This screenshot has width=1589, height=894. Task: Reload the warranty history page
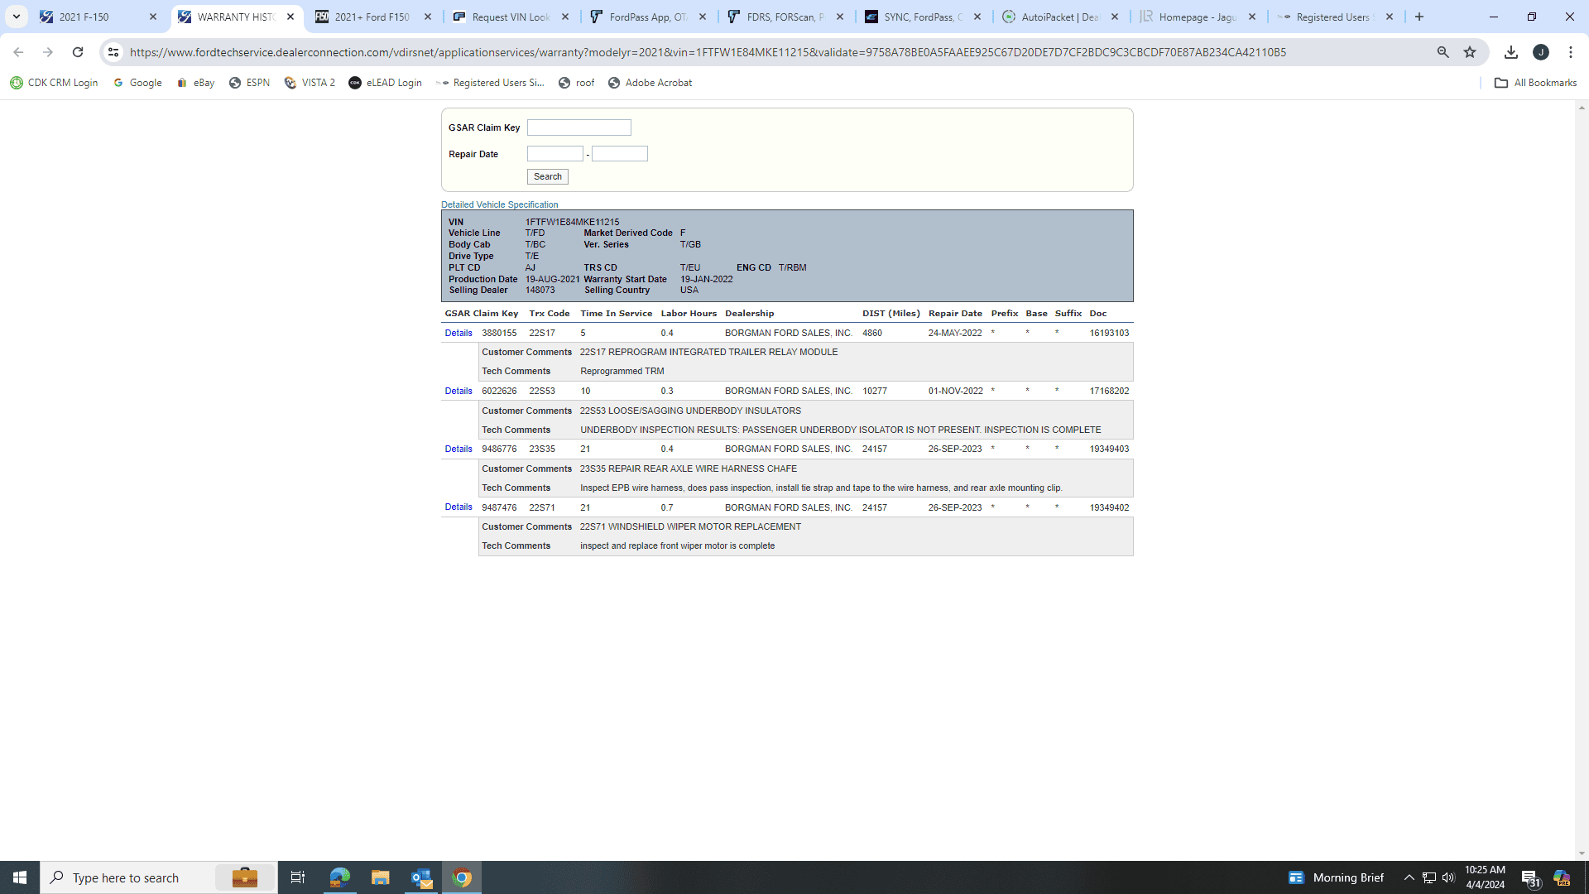tap(78, 51)
